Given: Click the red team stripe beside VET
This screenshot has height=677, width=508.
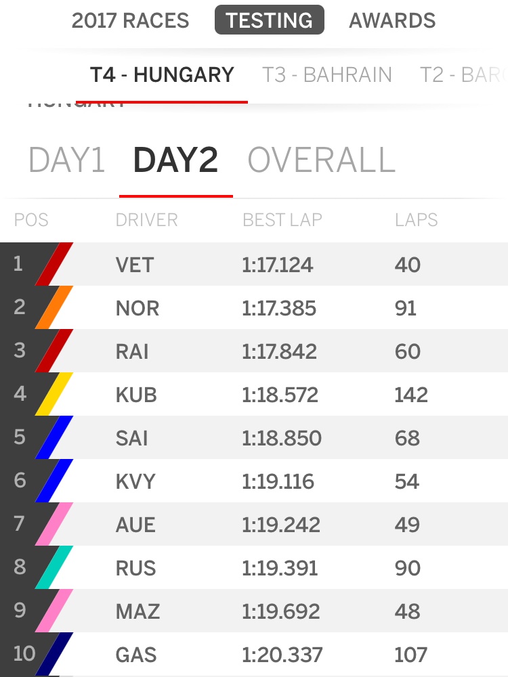Looking at the screenshot, I should click(54, 265).
